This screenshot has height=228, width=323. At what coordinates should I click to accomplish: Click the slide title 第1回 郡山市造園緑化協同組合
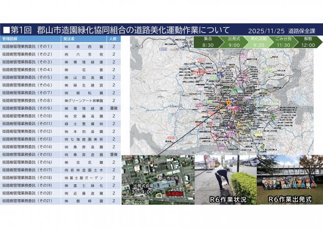point(117,30)
